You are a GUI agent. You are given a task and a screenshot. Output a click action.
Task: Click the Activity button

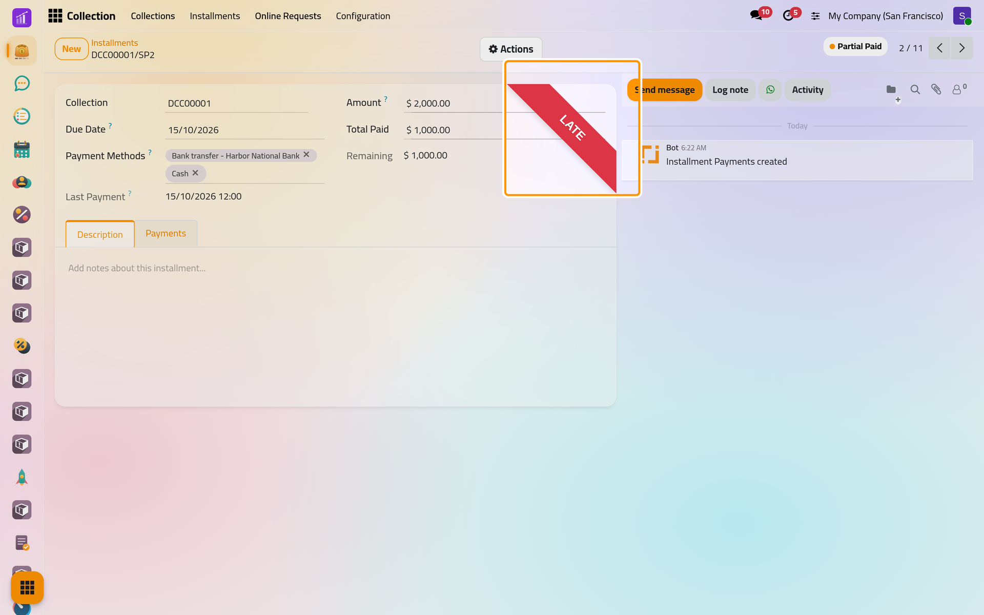click(x=808, y=90)
